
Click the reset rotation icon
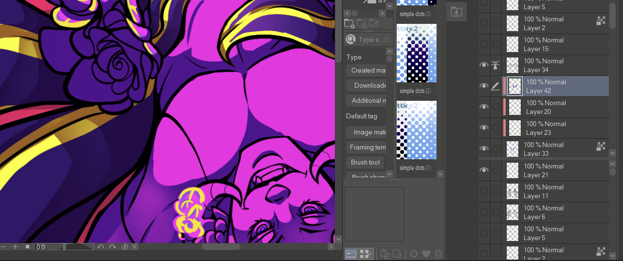click(x=125, y=247)
